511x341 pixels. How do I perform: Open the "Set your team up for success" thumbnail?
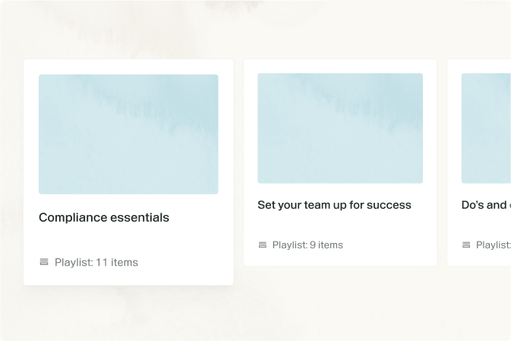coord(340,128)
